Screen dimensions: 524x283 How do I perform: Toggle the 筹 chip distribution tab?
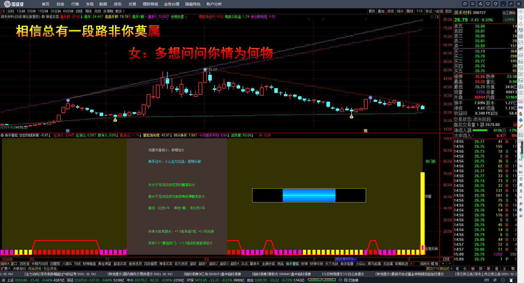coord(513,269)
